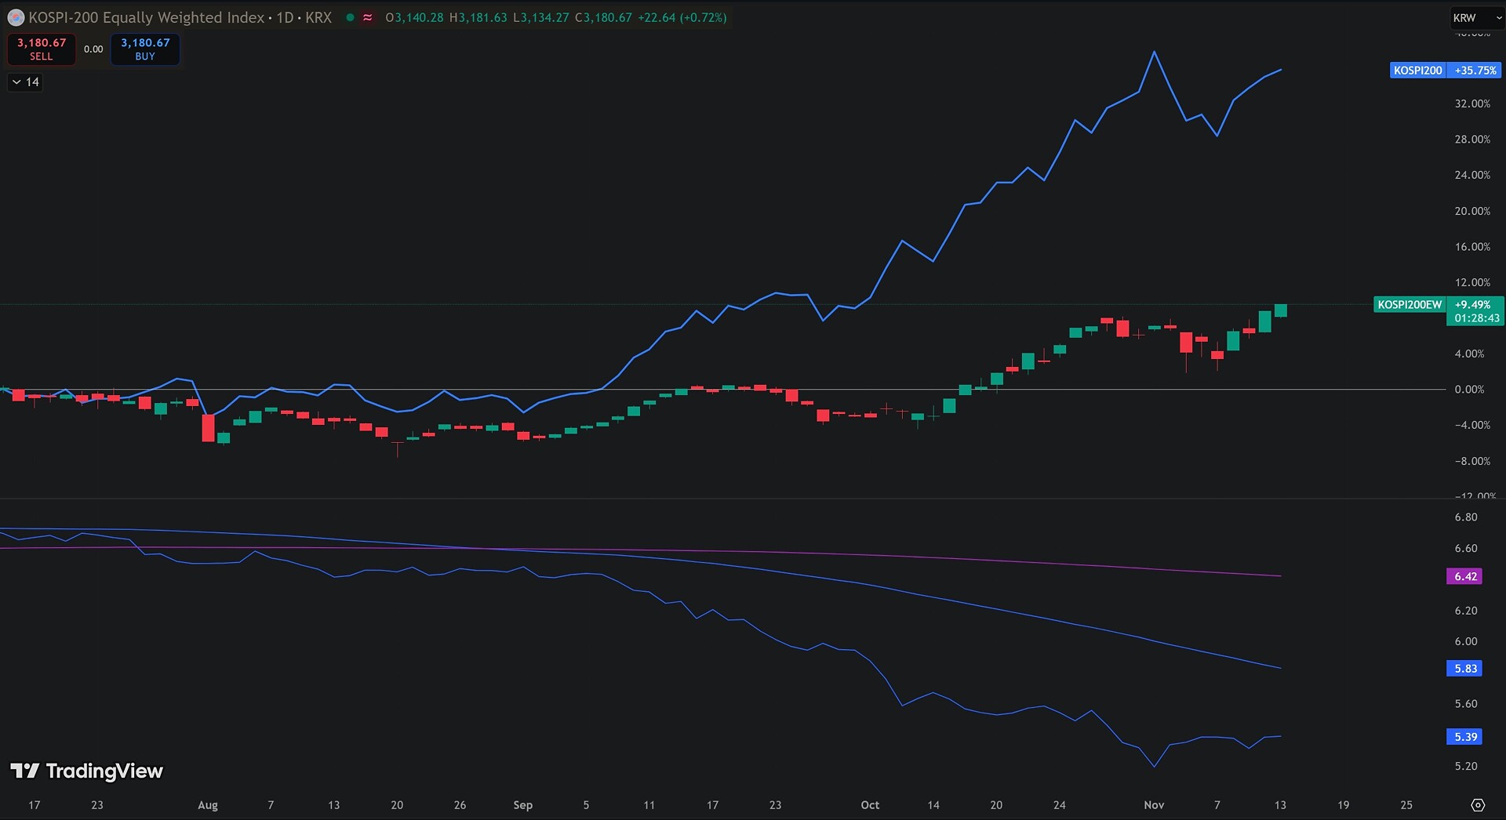Click the +9.49% price tag
This screenshot has height=820, width=1506.
[x=1472, y=305]
